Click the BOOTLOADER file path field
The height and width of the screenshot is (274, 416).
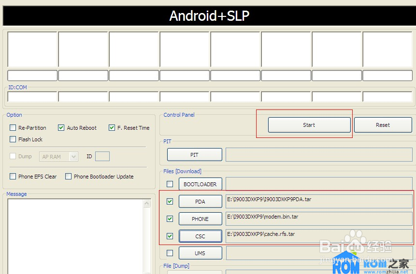coord(319,184)
